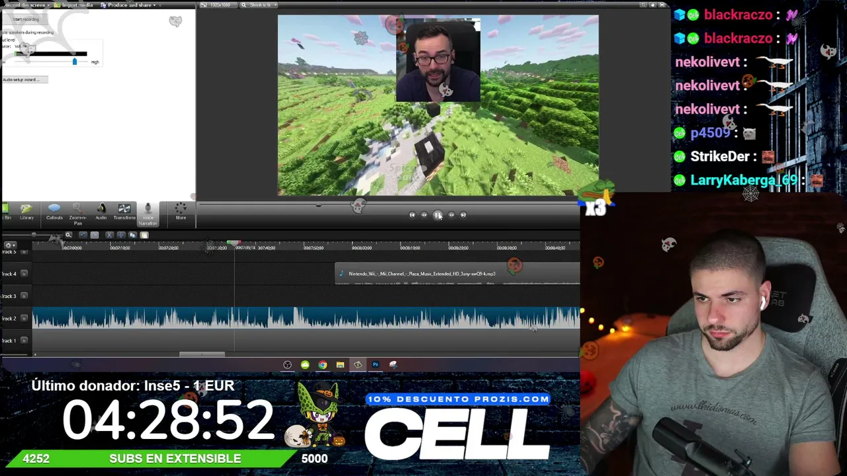Cut the selection with the scissors tool
The height and width of the screenshot is (476, 847).
[109, 235]
